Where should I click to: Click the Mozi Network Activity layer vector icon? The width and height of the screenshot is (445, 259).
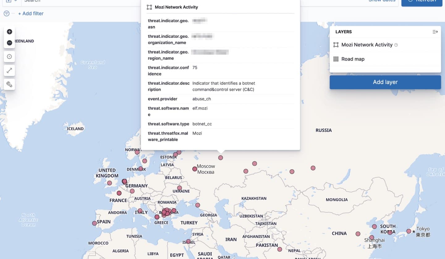tap(337, 44)
